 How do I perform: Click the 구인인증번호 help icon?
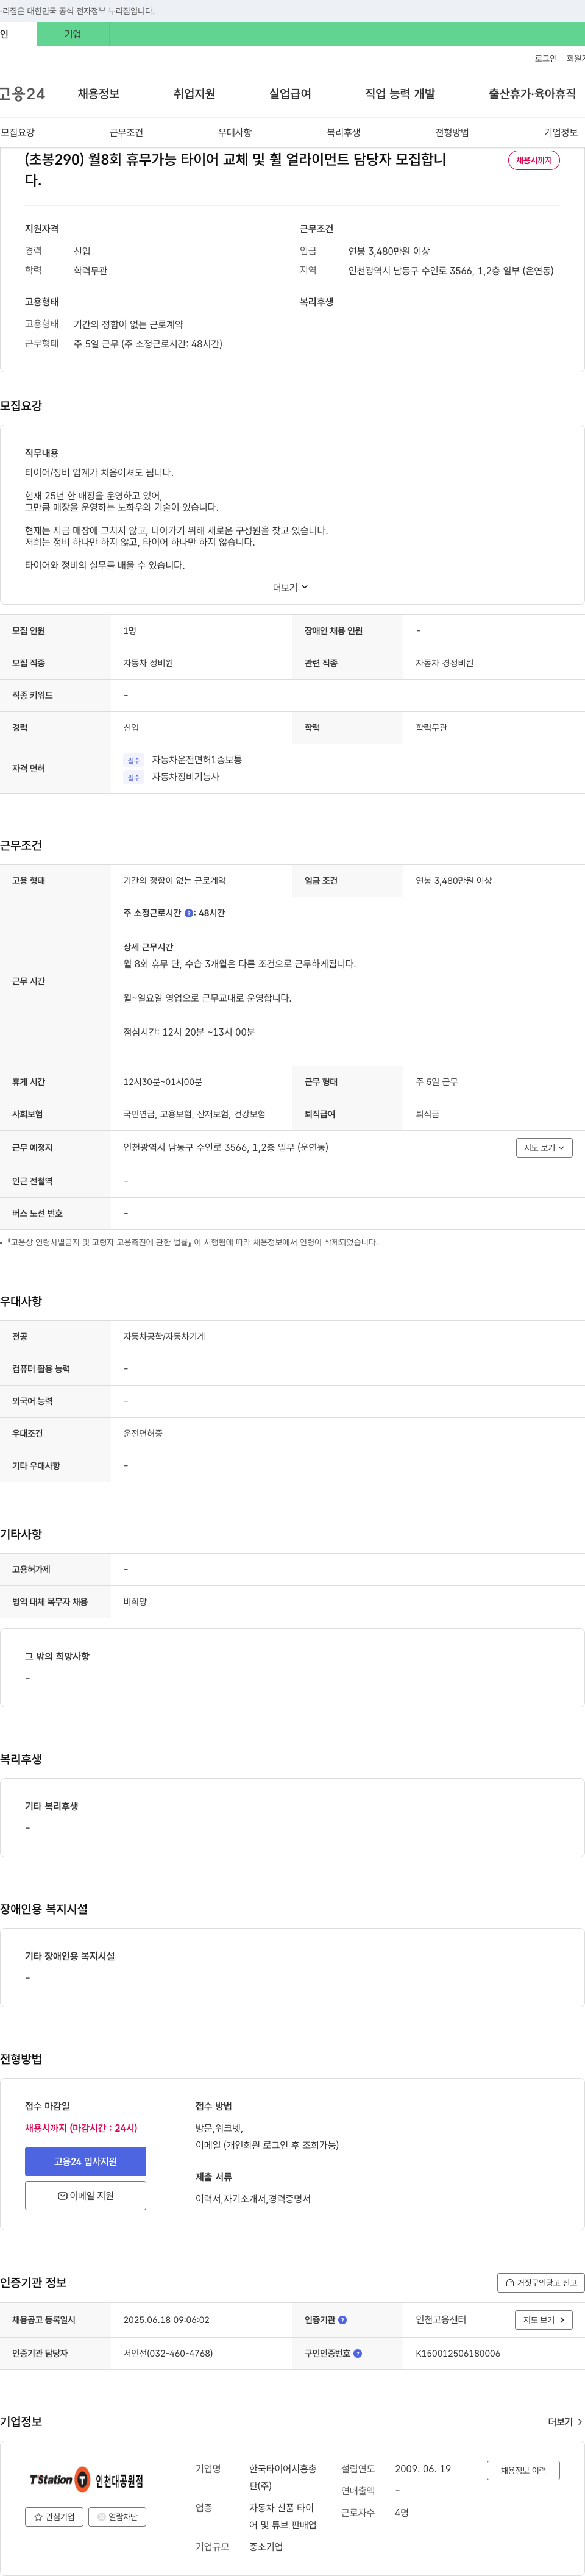click(x=358, y=2354)
